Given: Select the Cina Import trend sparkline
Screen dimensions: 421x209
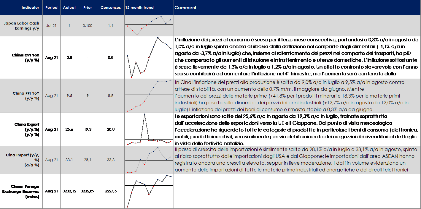Looking at the screenshot, I should 149,160.
